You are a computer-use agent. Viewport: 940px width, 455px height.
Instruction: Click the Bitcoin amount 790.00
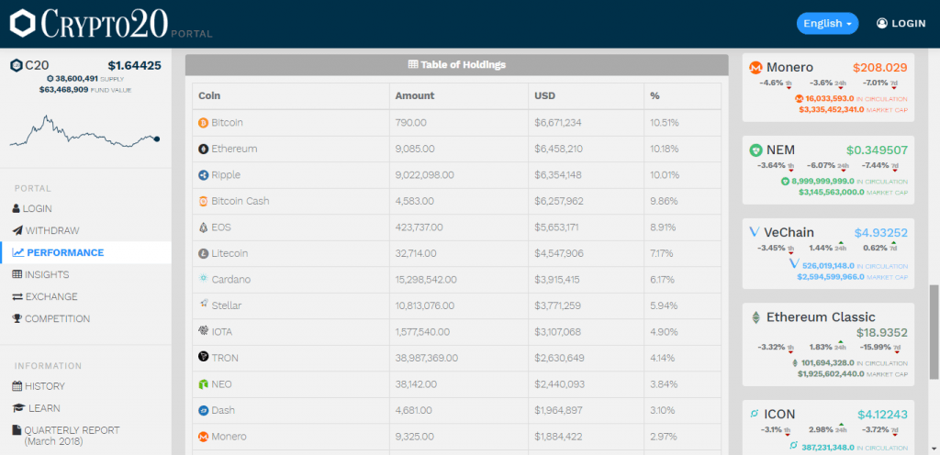tap(410, 123)
